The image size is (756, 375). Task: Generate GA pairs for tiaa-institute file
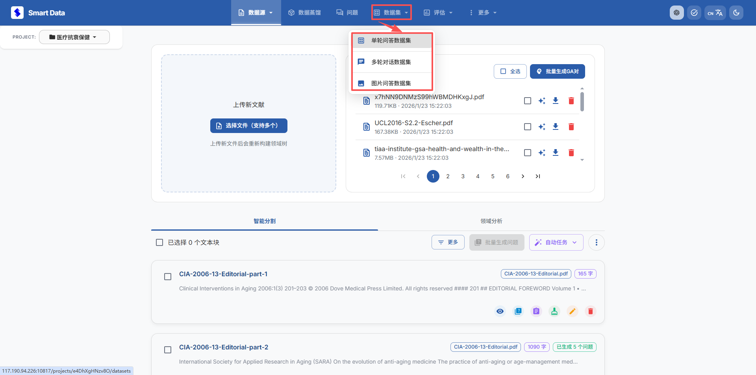[x=542, y=153]
